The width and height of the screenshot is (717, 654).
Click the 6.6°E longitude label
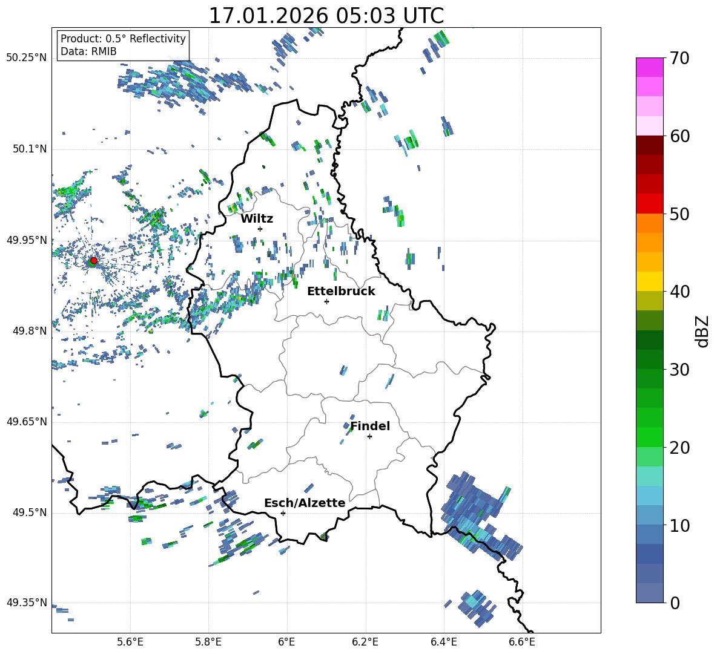pyautogui.click(x=522, y=642)
